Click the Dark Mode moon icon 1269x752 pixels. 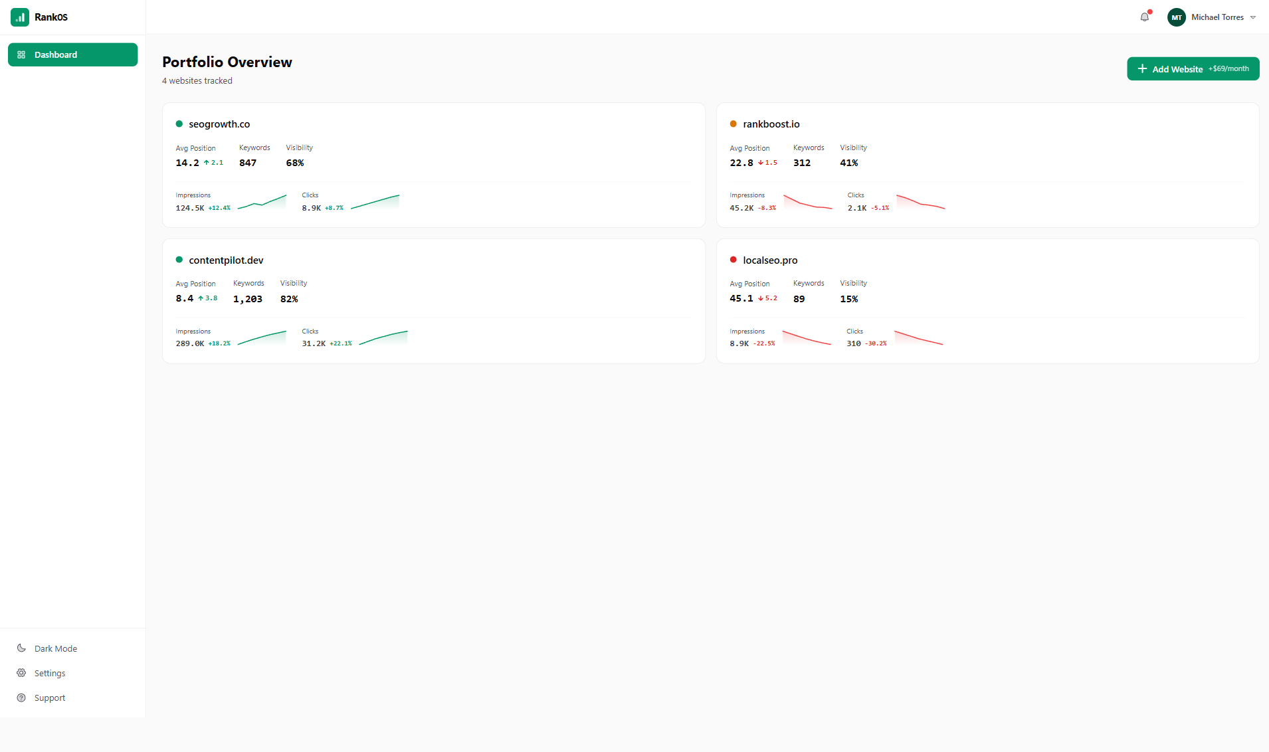(21, 648)
